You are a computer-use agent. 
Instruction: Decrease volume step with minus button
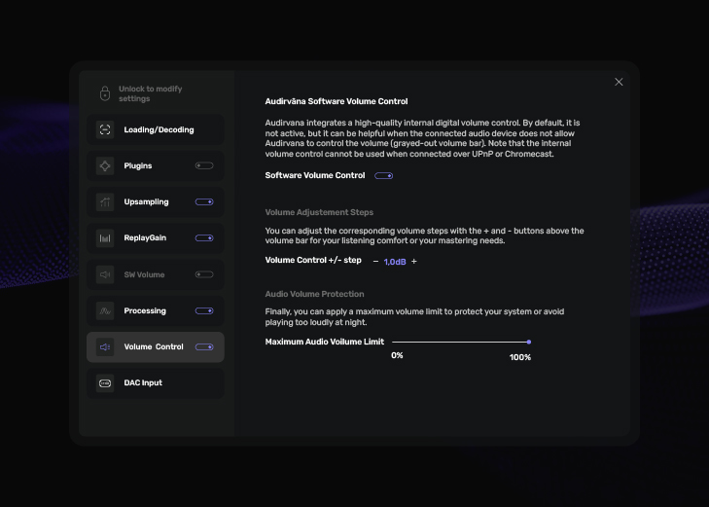pos(375,262)
